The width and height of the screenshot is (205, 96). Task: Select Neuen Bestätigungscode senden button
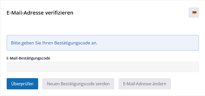(78, 84)
